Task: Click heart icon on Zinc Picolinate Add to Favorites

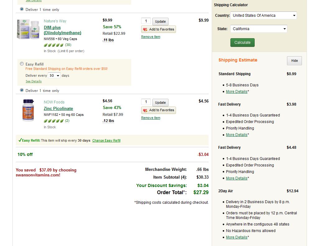Action: 145,110
